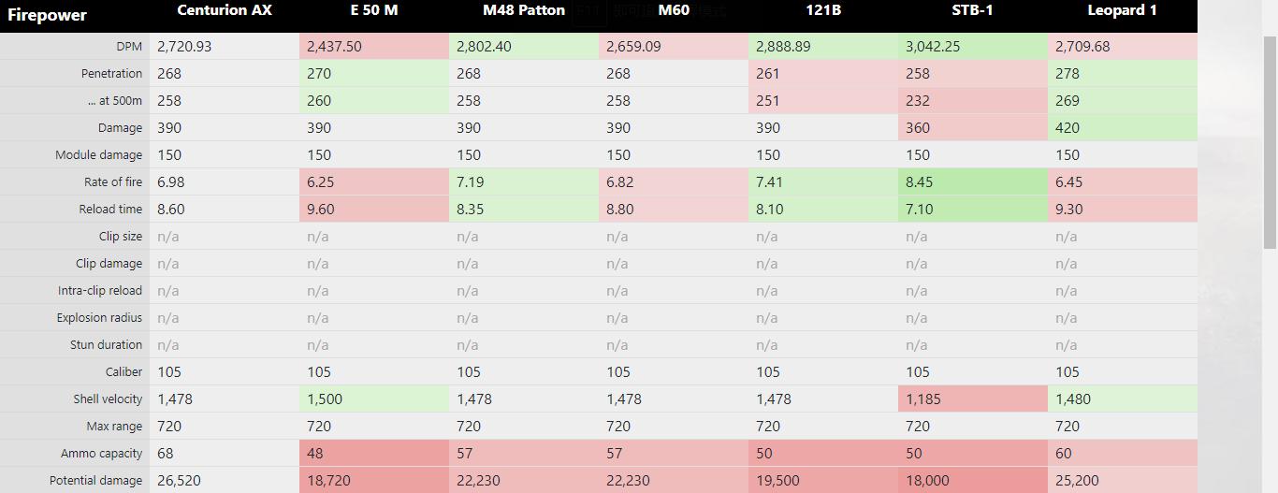Click the DPM row label

[x=127, y=47]
